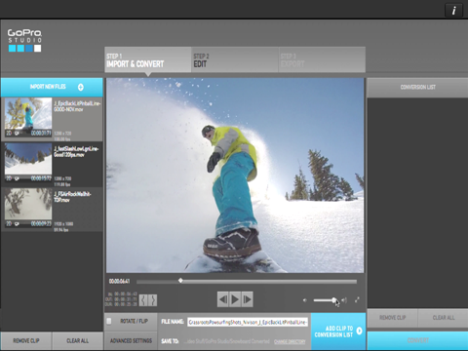Screen dimensions: 468x351
Task: Select Step 1 Import & Convert tab
Action: coord(148,60)
